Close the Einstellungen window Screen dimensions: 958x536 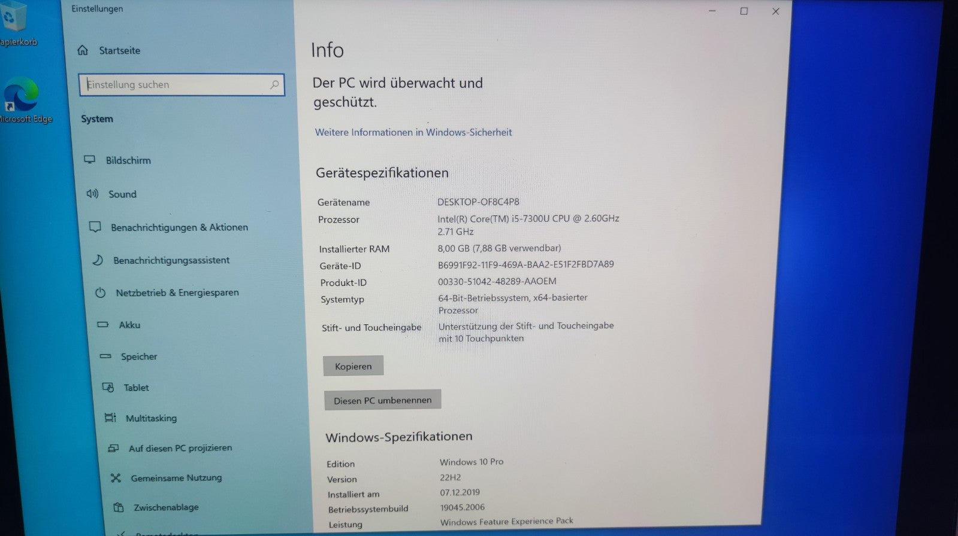coord(776,11)
